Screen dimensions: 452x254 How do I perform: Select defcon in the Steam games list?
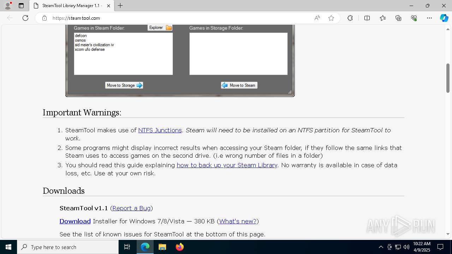point(81,36)
